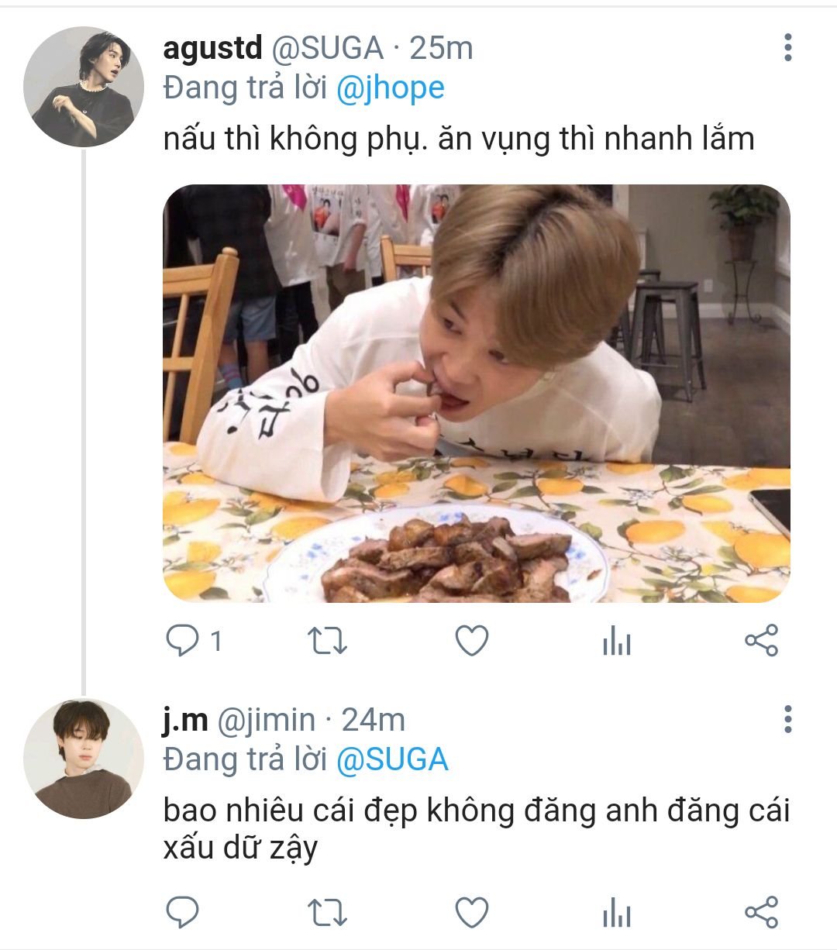Open the @jhope mention link
This screenshot has height=950, width=837.
[391, 88]
